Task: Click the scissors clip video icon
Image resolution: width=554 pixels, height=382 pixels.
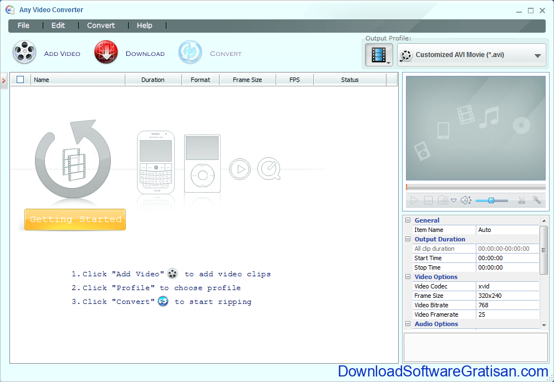Action: 521,200
